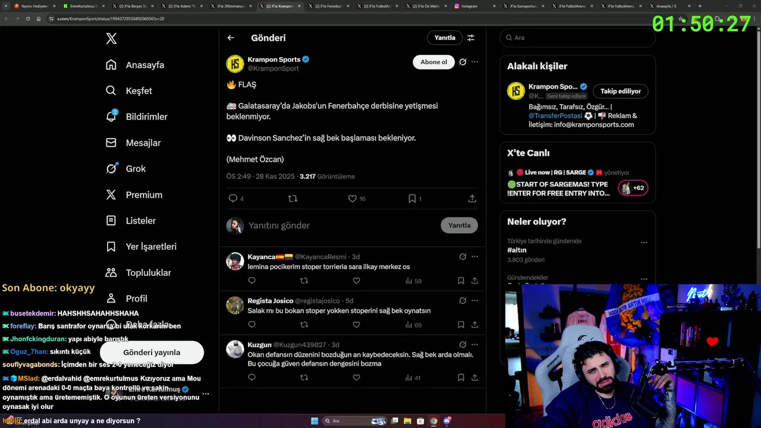Reload the page in the browser

pyautogui.click(x=27, y=18)
